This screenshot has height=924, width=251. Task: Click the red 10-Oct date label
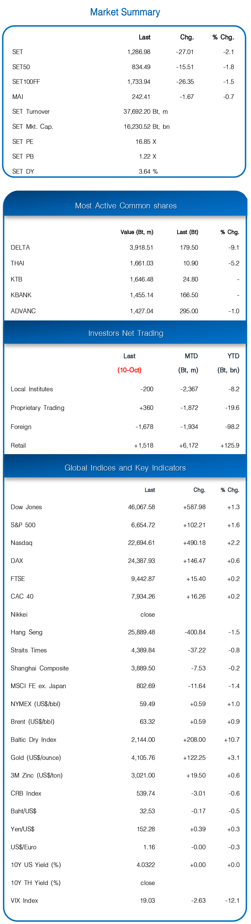coord(129,370)
